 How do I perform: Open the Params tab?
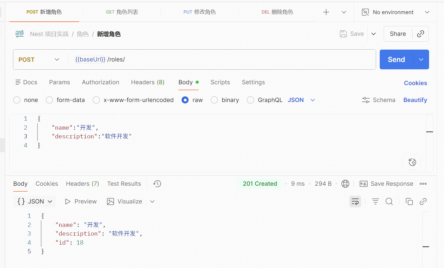pos(59,82)
